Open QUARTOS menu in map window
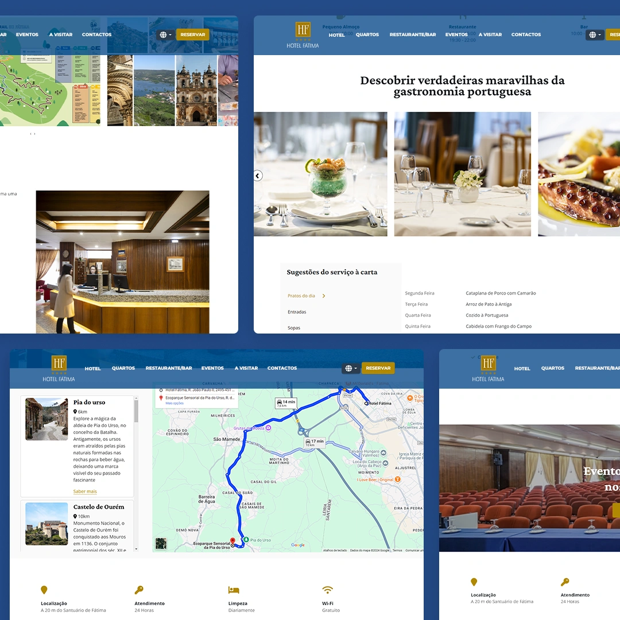 (123, 368)
